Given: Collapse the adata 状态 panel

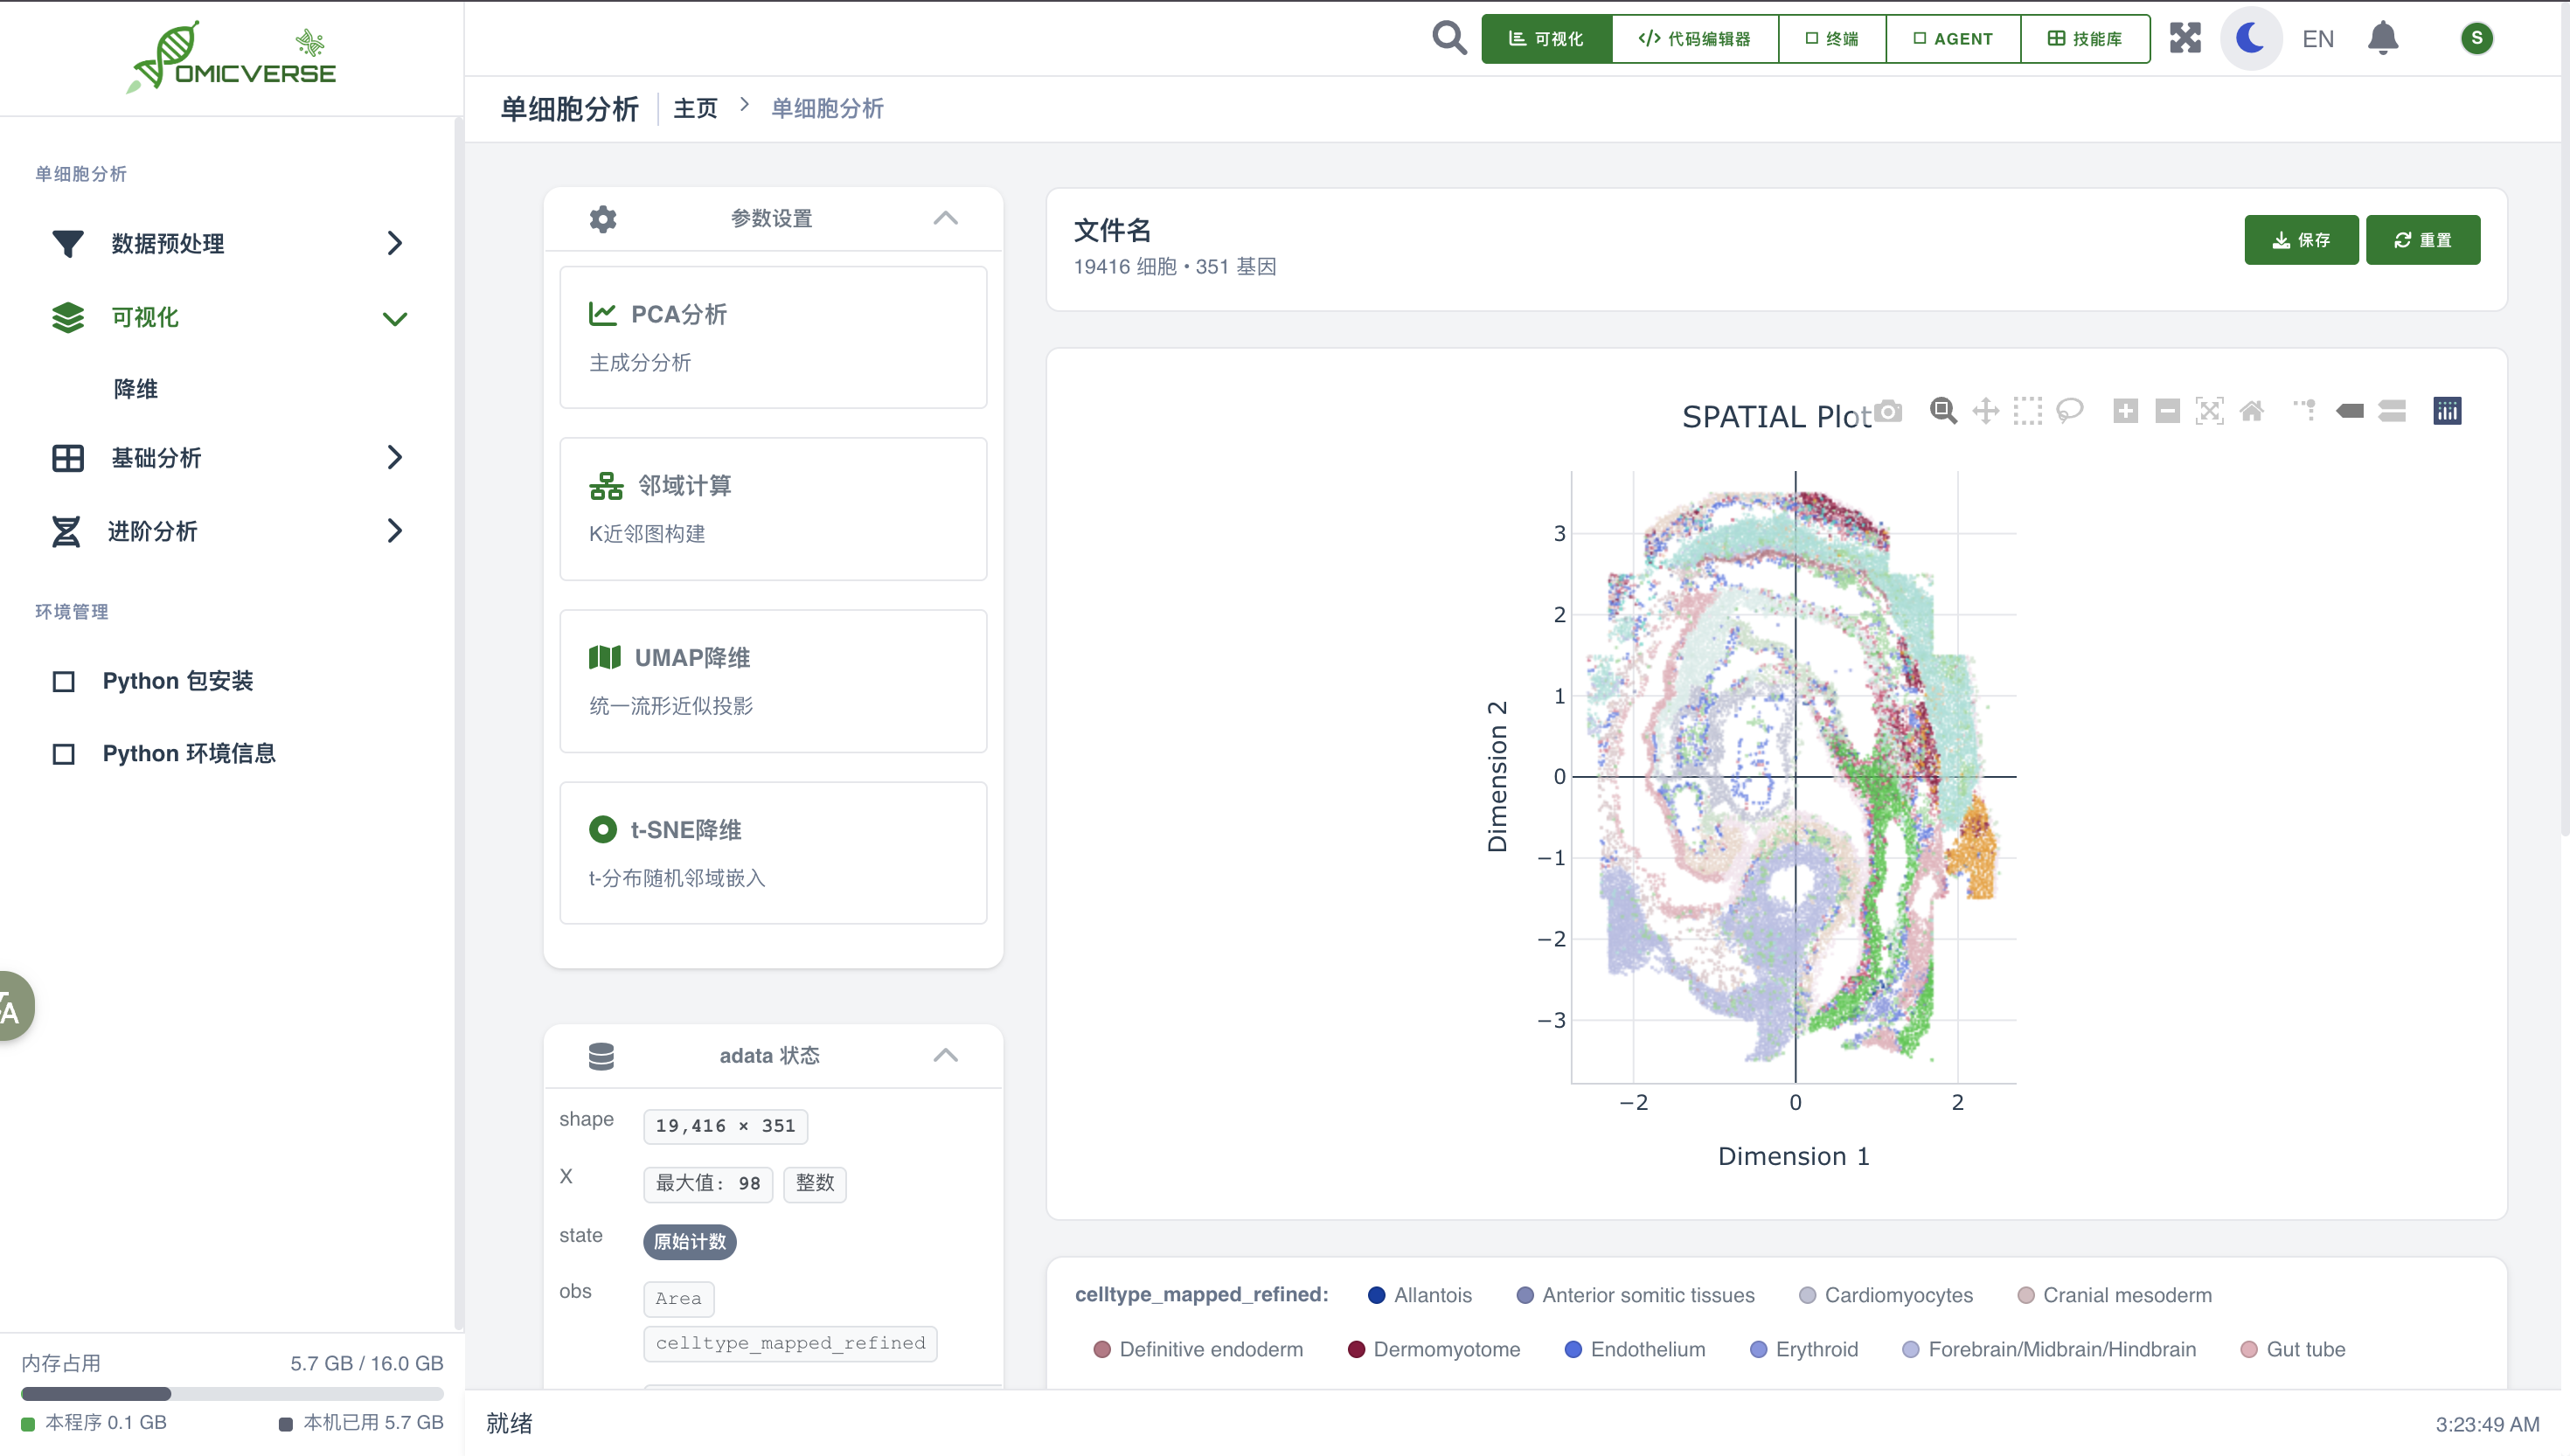Looking at the screenshot, I should (945, 1055).
